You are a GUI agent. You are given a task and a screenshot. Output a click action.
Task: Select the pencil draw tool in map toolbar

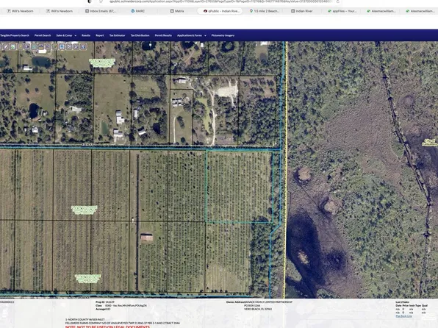point(6,46)
